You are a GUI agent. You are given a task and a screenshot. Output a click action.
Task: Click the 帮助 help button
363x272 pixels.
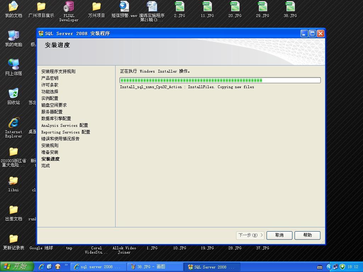click(x=307, y=235)
